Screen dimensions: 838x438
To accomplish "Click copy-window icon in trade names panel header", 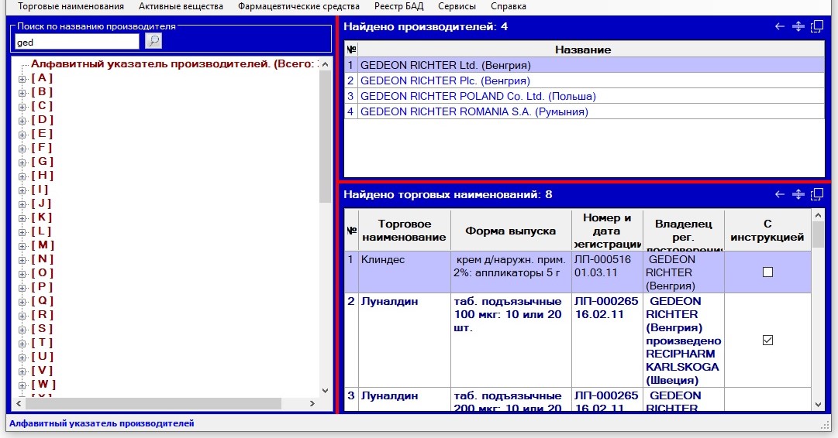I will coord(816,195).
